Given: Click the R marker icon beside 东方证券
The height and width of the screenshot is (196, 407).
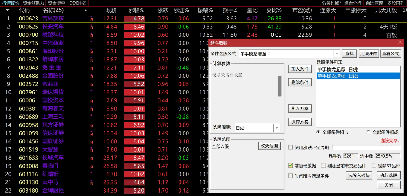Looking at the screenshot, I should 91,125.
